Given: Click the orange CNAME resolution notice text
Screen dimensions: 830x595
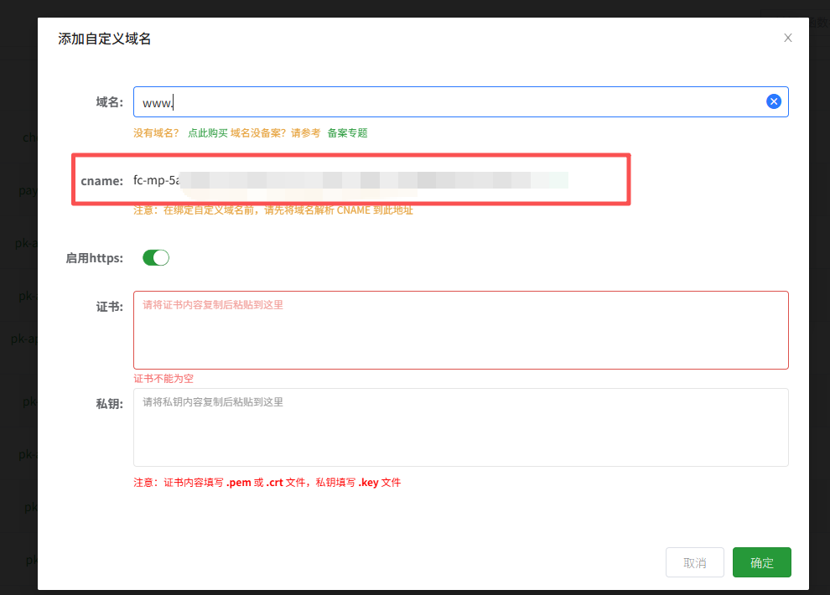Looking at the screenshot, I should click(x=273, y=210).
